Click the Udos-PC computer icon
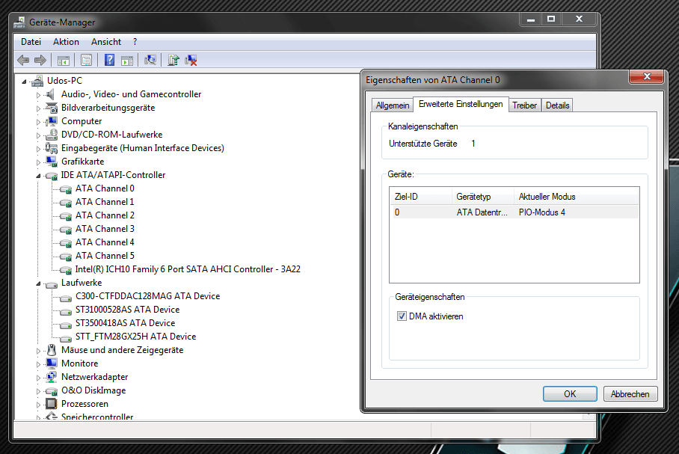Image resolution: width=679 pixels, height=454 pixels. click(37, 81)
